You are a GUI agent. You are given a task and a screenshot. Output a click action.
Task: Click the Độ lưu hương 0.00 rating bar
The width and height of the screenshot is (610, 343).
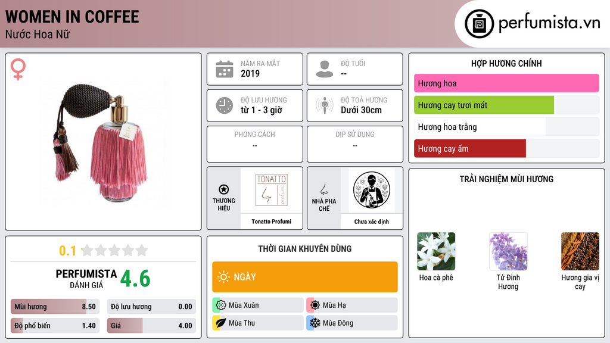point(151,307)
